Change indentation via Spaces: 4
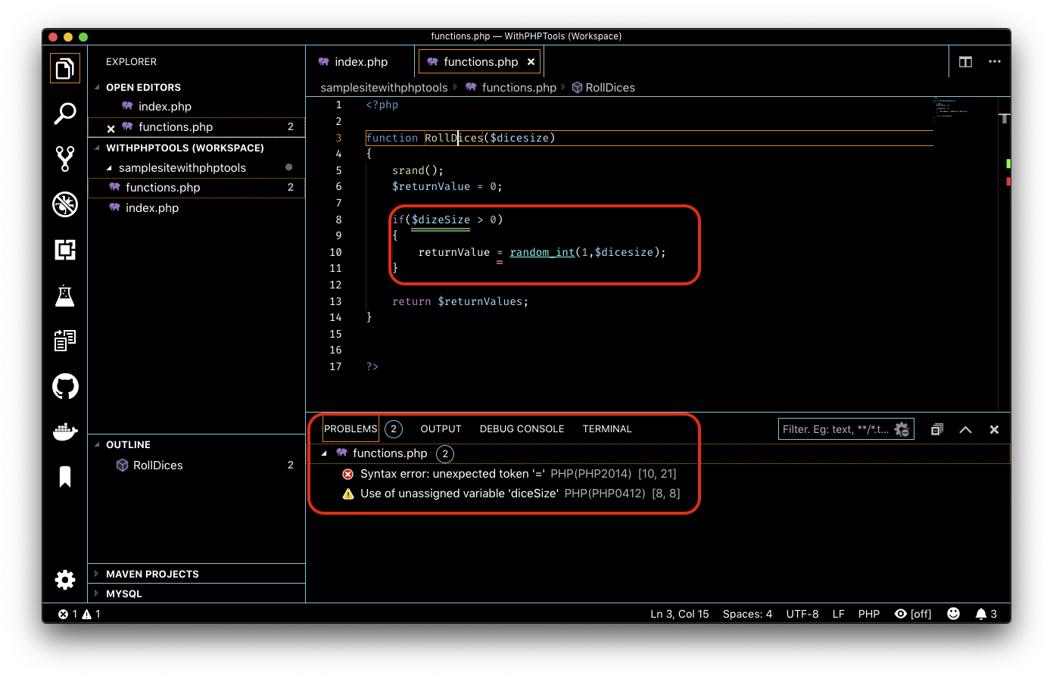Screen dimensions: 1053x679 pyautogui.click(x=747, y=614)
